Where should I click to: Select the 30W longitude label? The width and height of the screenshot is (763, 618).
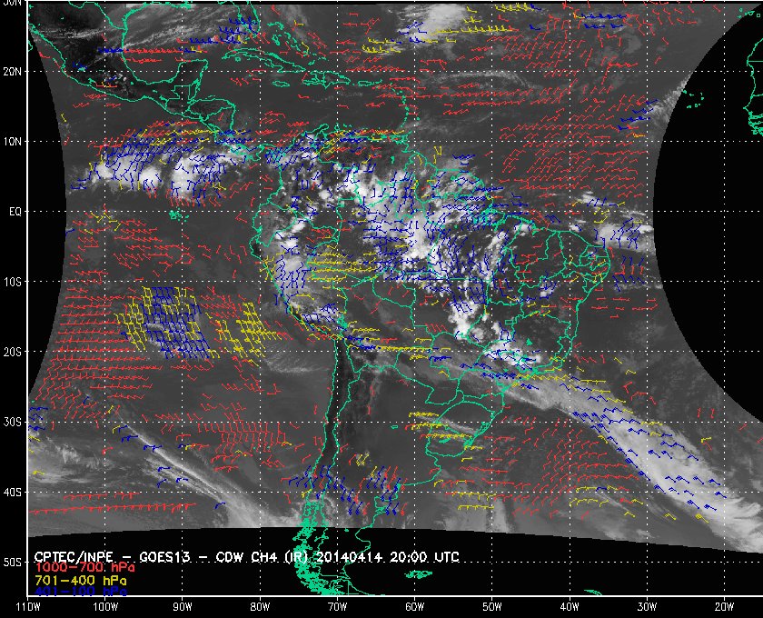tap(647, 607)
